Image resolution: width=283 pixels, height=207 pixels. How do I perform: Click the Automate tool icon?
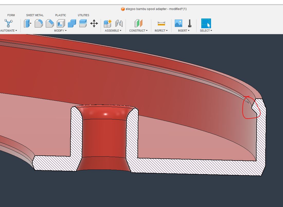tap(8, 23)
